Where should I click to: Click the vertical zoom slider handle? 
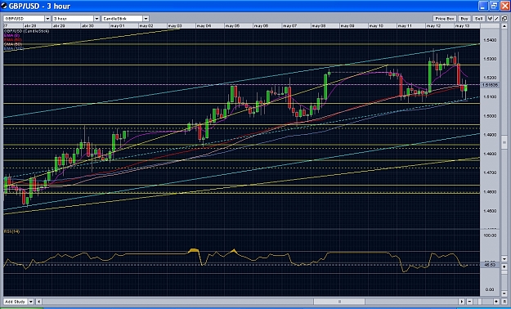(x=504, y=272)
